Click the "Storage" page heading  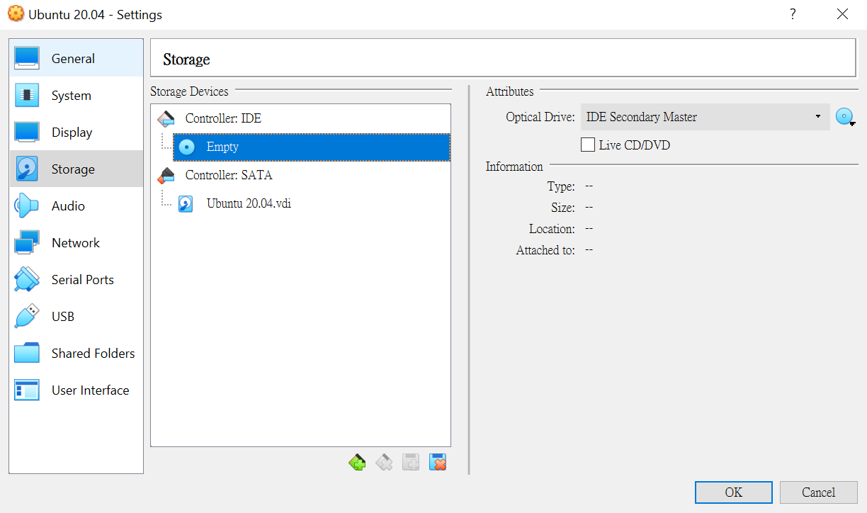(186, 59)
